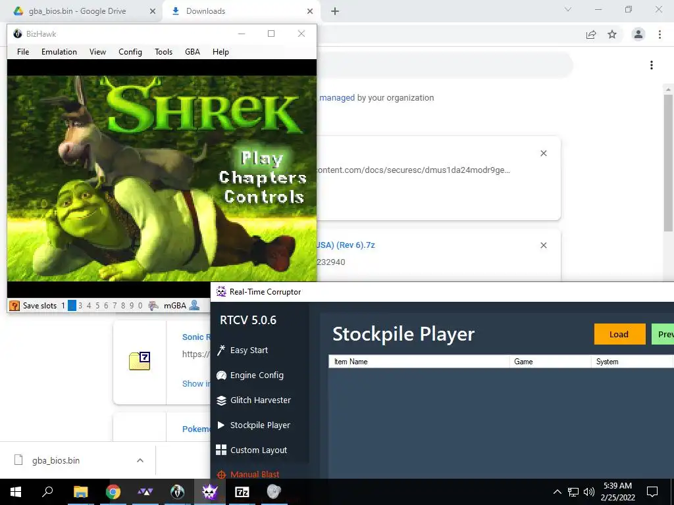Click the Manual Blast crosshair icon
This screenshot has height=505, width=674.
221,475
